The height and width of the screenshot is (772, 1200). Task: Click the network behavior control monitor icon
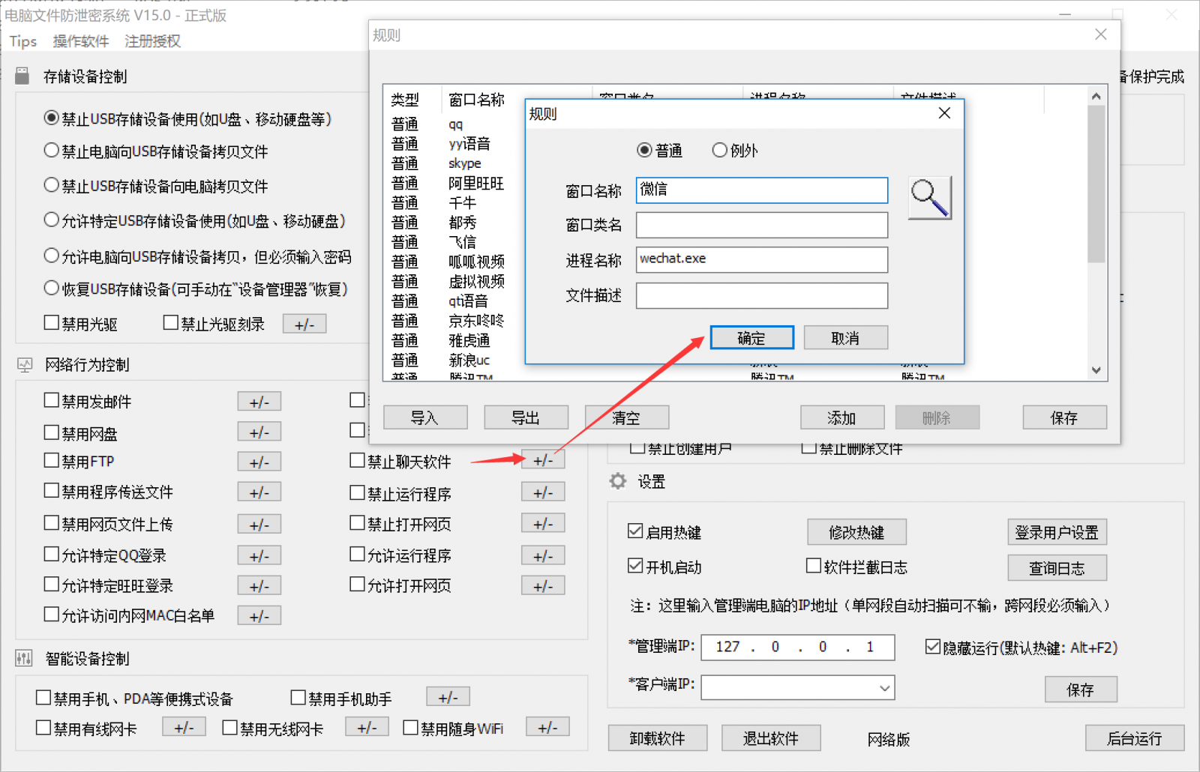coord(25,365)
